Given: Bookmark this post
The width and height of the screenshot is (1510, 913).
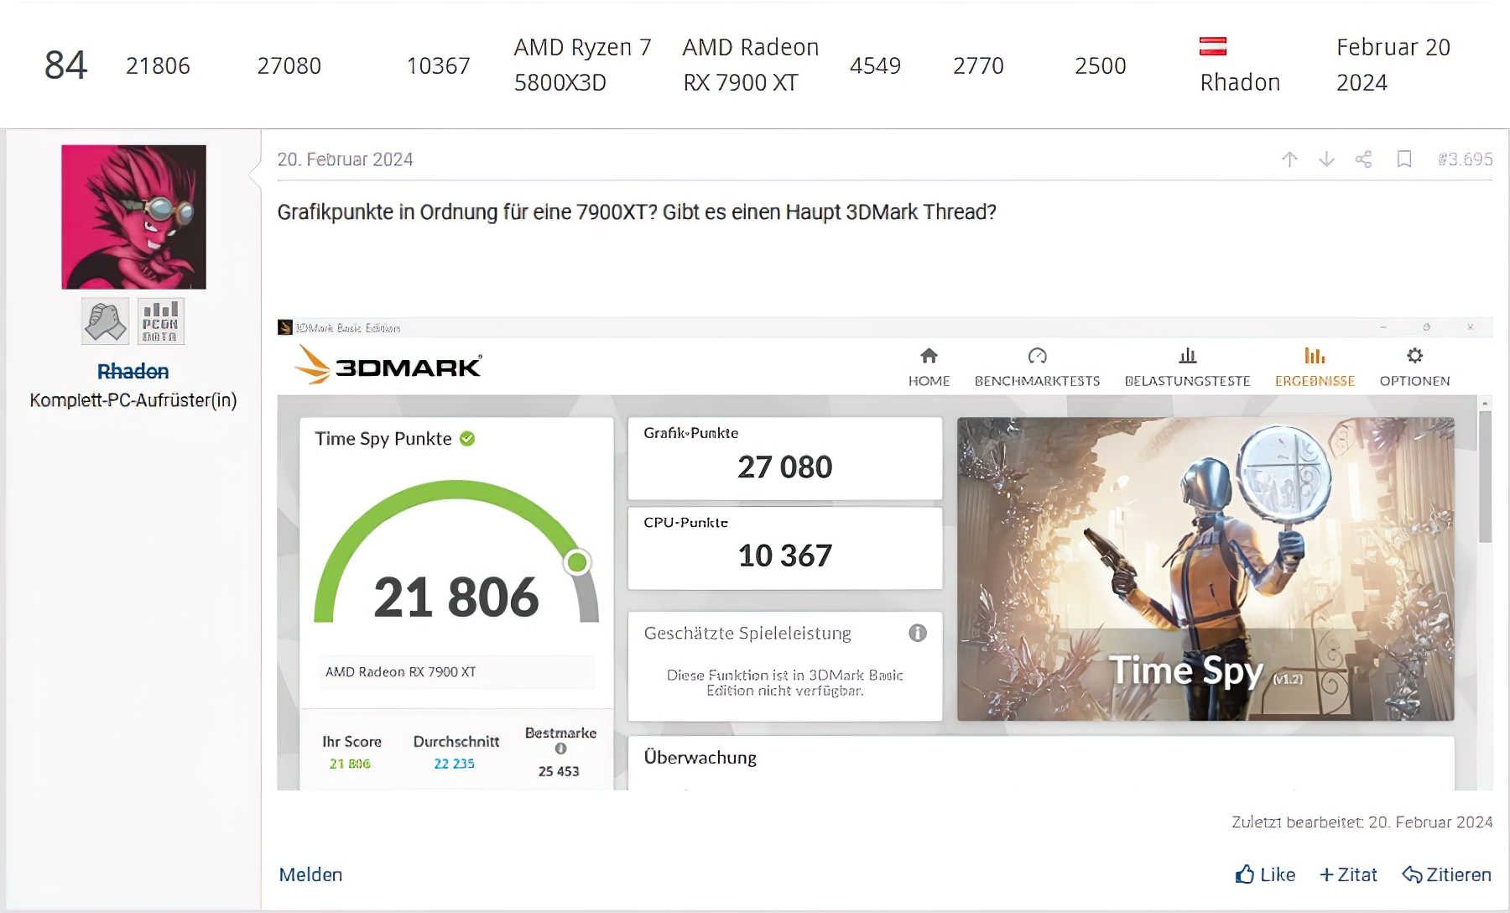Looking at the screenshot, I should (x=1404, y=159).
